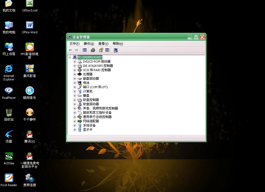Viewport: 265px width, 192px height.
Task: Collapse the PC-200905141407 root node
Action: pyautogui.click(x=70, y=57)
